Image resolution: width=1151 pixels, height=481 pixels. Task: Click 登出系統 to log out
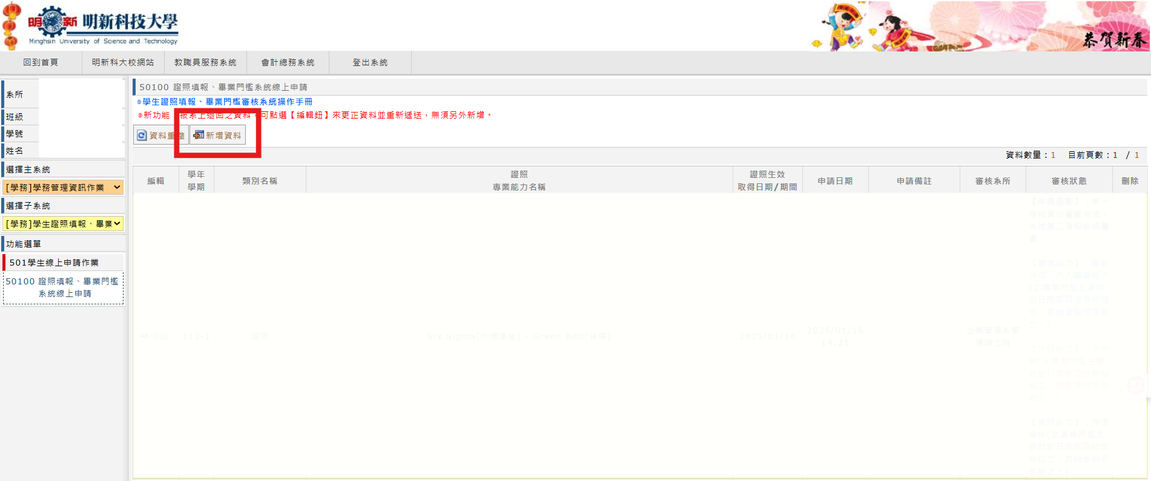tap(370, 62)
